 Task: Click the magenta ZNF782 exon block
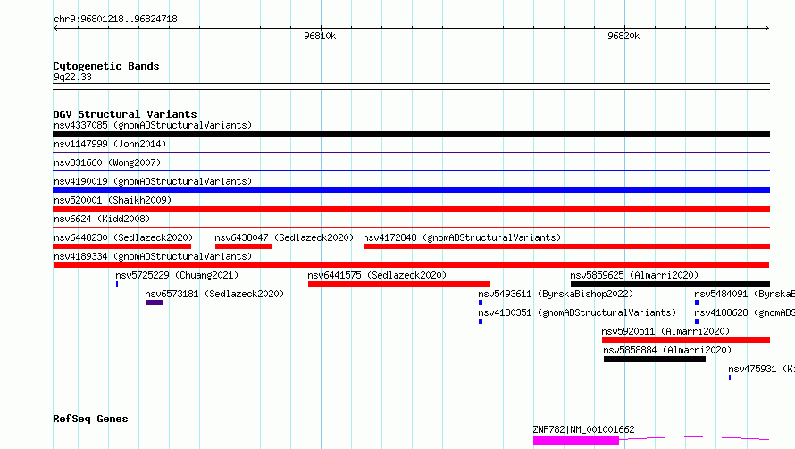pyautogui.click(x=576, y=440)
